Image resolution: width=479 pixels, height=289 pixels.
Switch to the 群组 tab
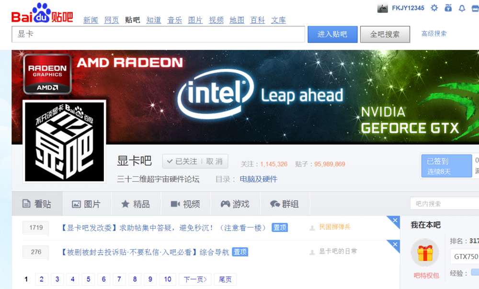tap(285, 204)
